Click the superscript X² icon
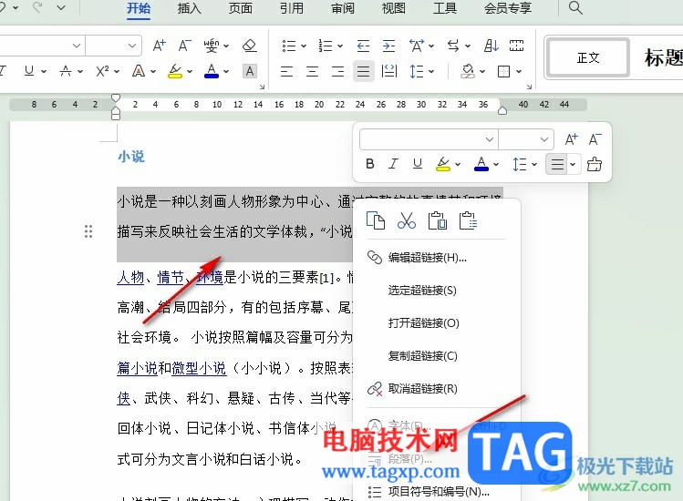 (x=102, y=70)
